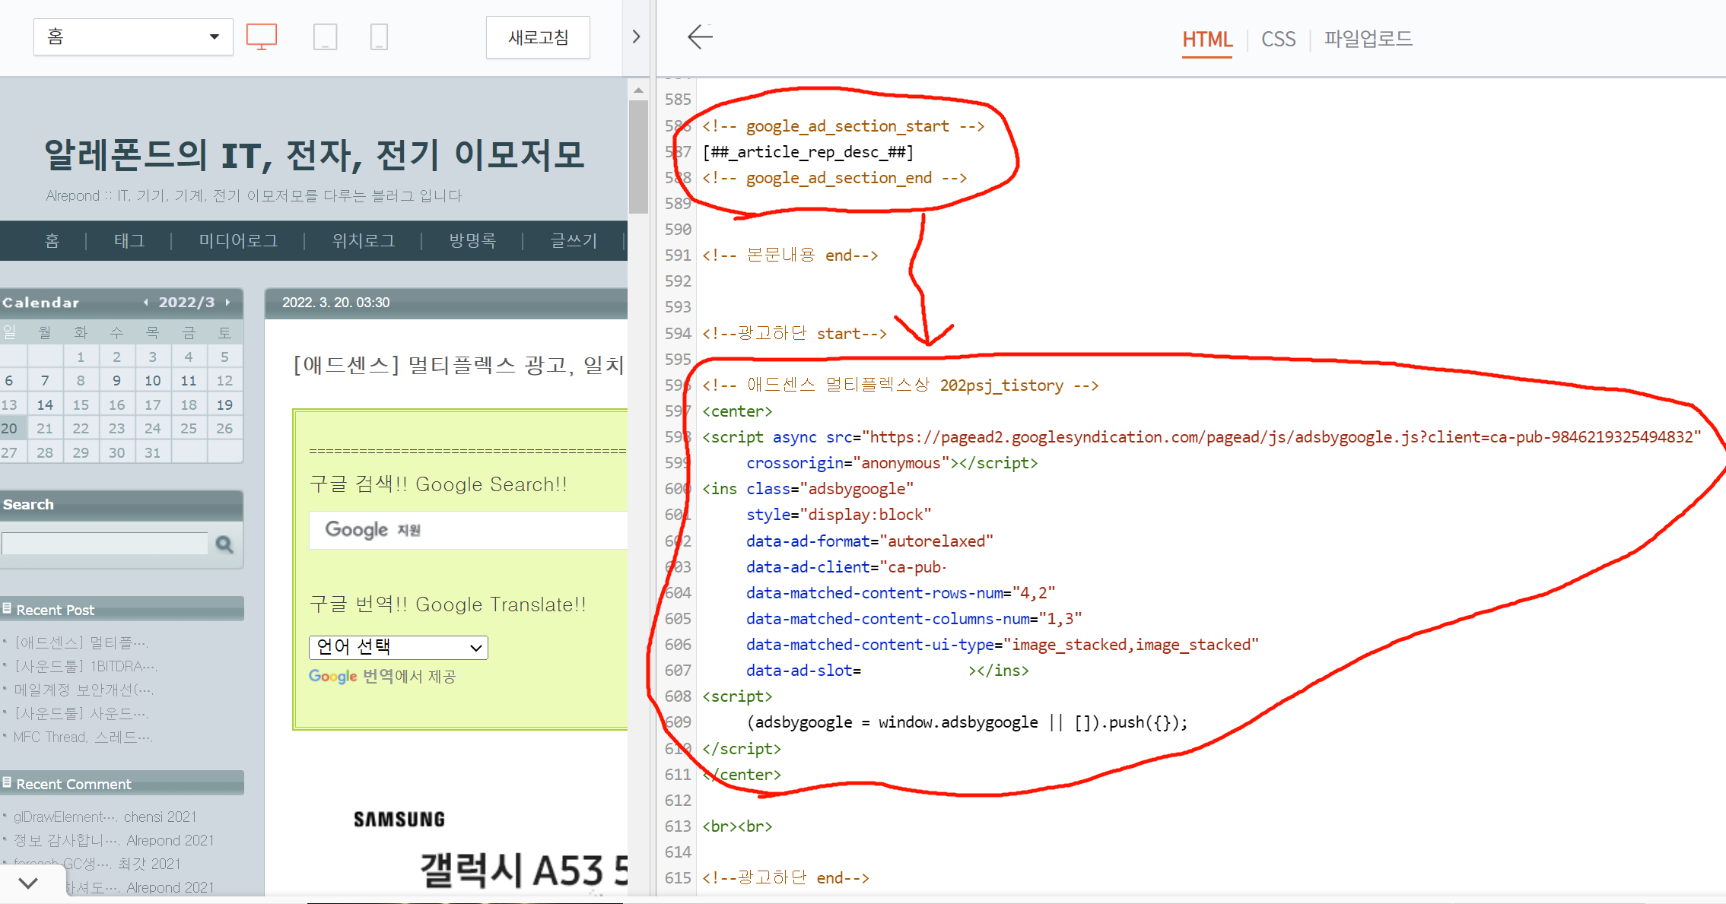
Task: Click the sidebar Search input field
Action: [105, 544]
